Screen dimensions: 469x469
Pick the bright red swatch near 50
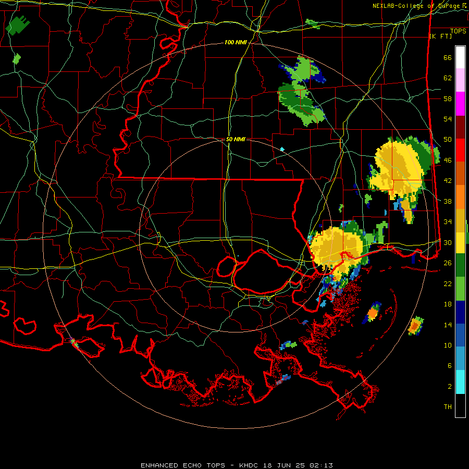pos(460,150)
